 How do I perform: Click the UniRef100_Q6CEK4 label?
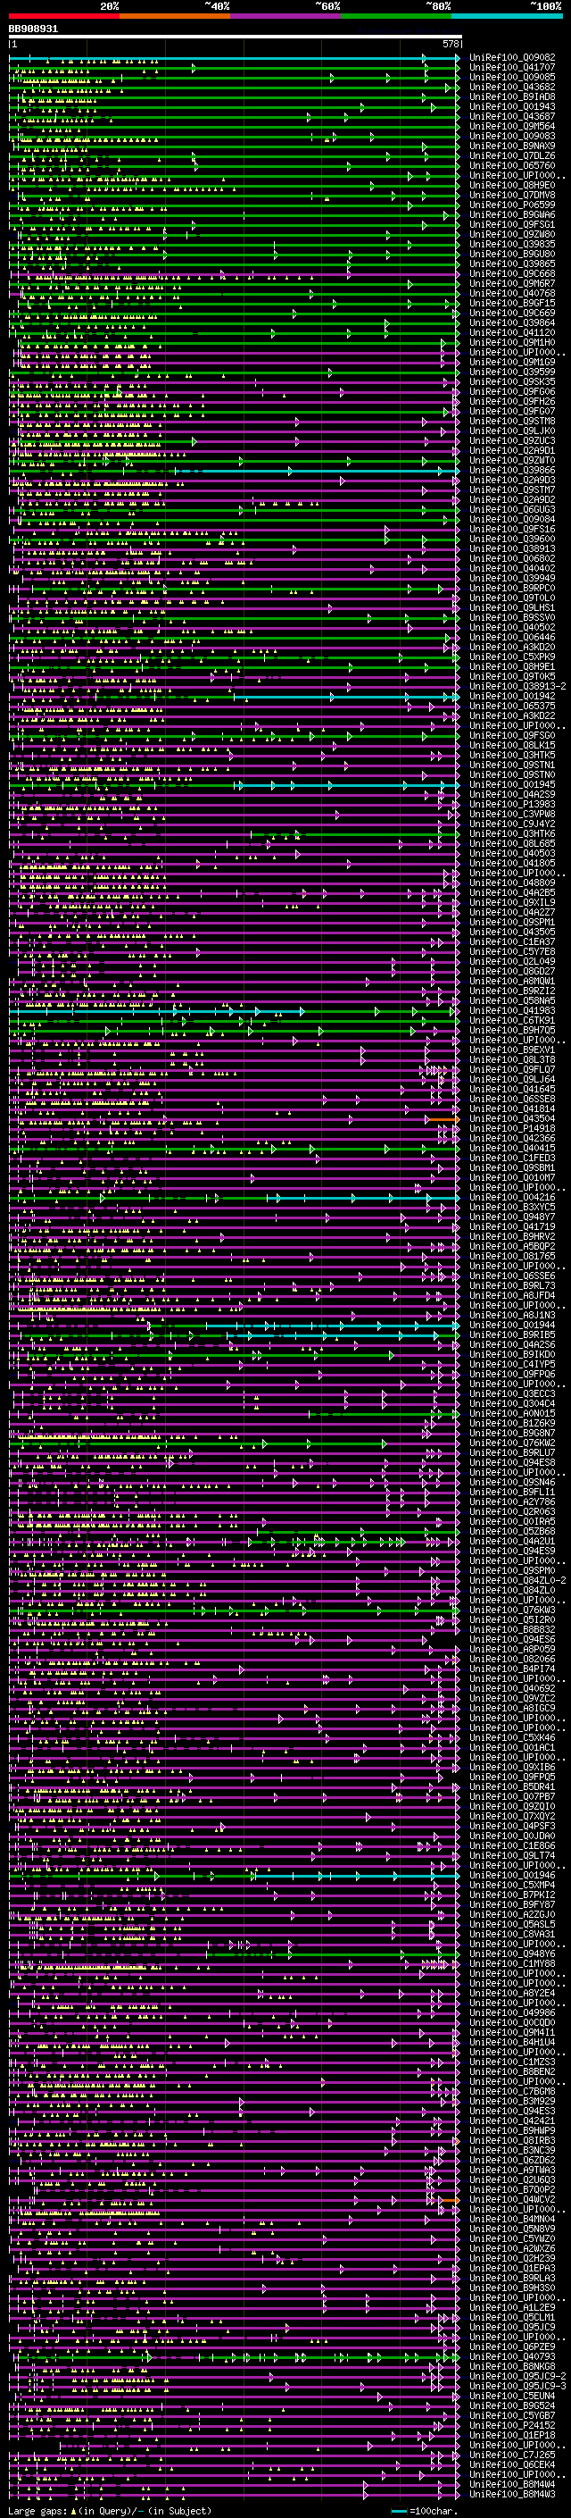tap(512, 2464)
